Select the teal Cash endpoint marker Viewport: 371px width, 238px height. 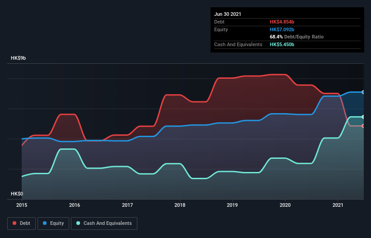point(363,117)
